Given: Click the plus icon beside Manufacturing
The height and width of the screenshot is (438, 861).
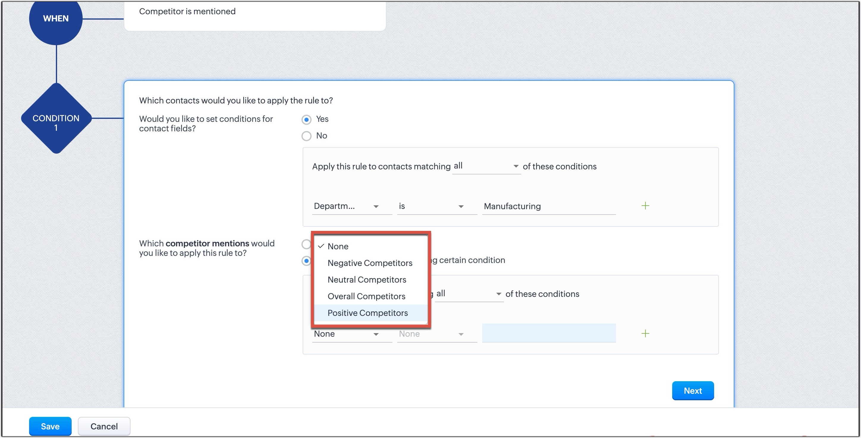Looking at the screenshot, I should tap(645, 206).
